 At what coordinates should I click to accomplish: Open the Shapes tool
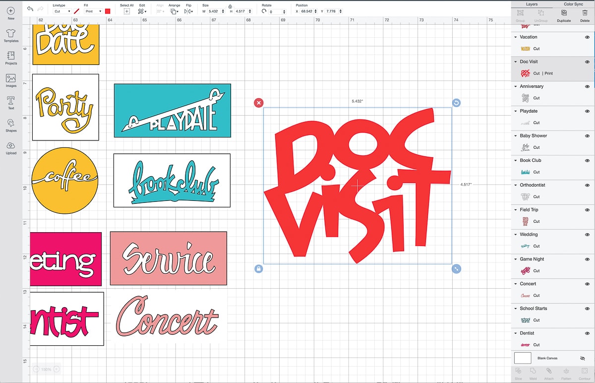11,124
